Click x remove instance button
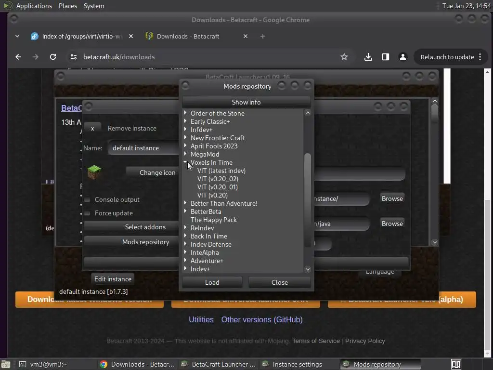Screen dimensions: 493x370 click(x=92, y=128)
